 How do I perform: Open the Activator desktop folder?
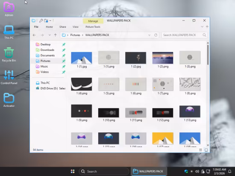tap(9, 100)
